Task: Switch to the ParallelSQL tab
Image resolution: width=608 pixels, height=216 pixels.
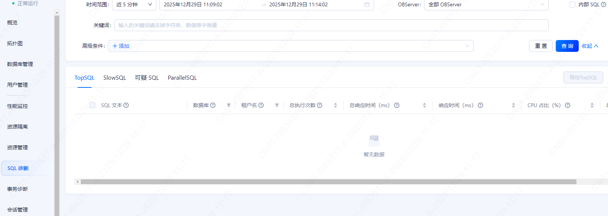Action: coord(182,78)
